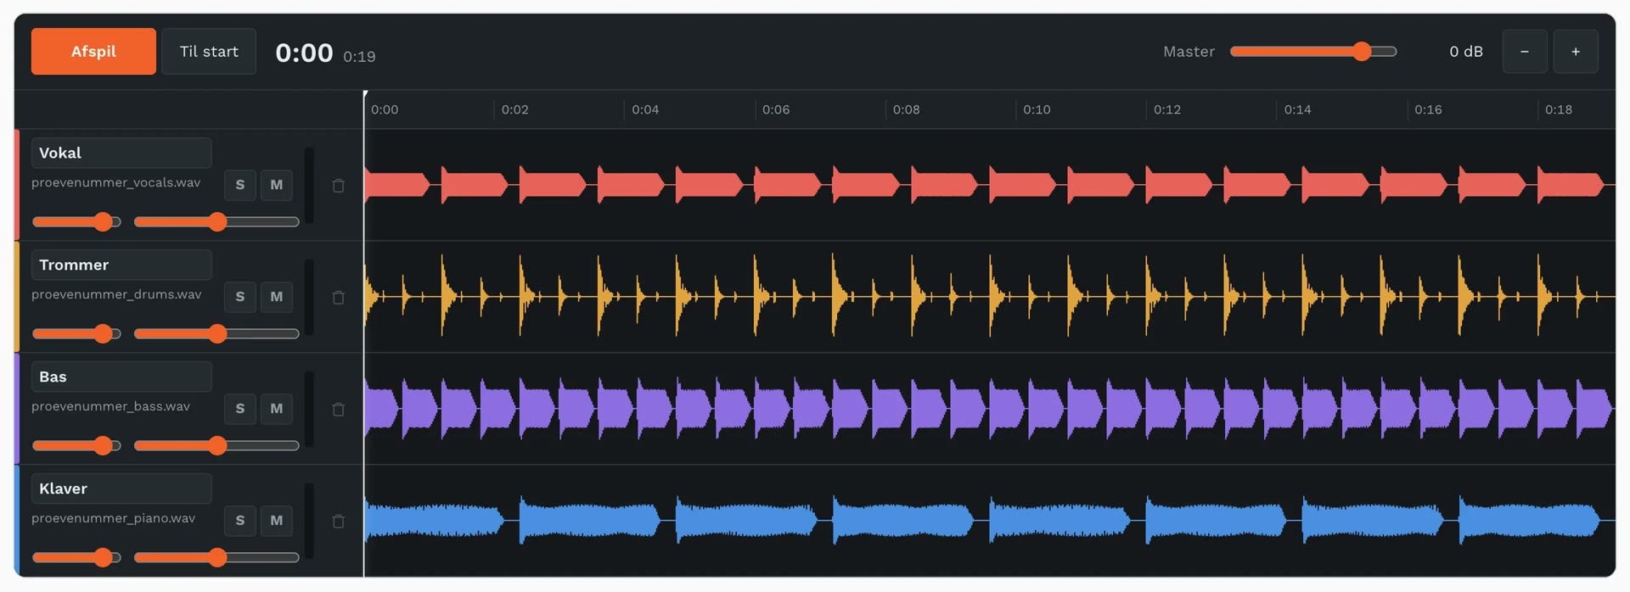Viewport: 1630px width, 592px height.
Task: Click the 0:10 mark on timeline ruler
Action: (1037, 109)
